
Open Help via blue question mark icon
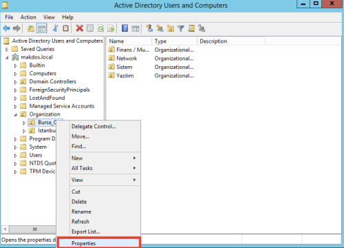[125, 28]
